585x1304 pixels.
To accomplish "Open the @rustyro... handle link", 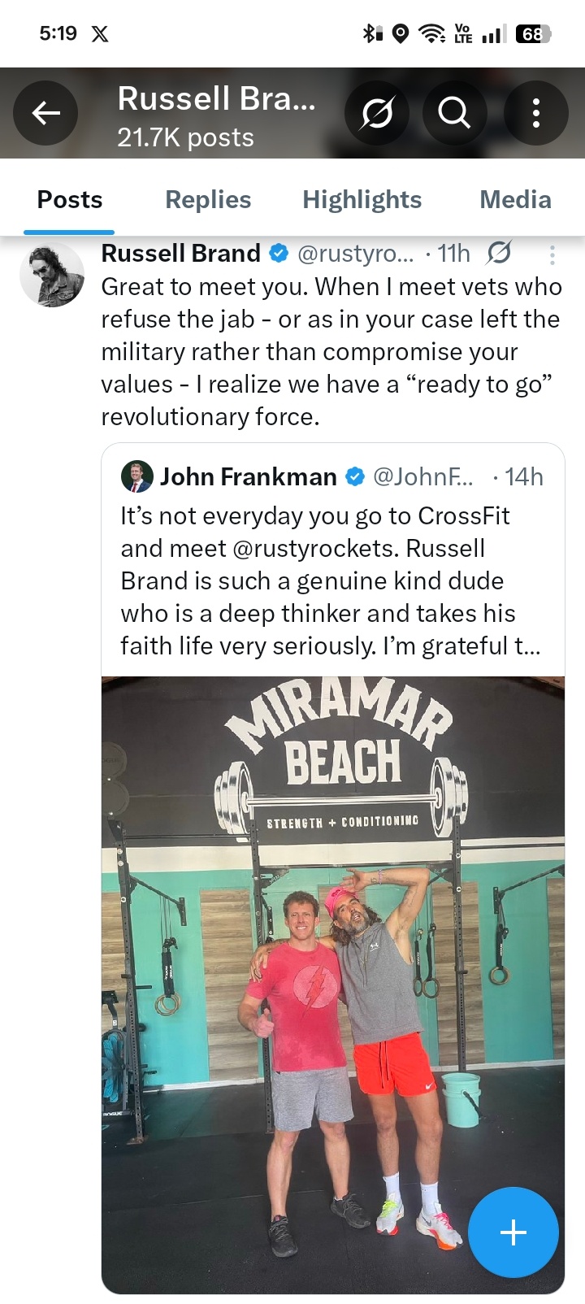I will pyautogui.click(x=356, y=254).
